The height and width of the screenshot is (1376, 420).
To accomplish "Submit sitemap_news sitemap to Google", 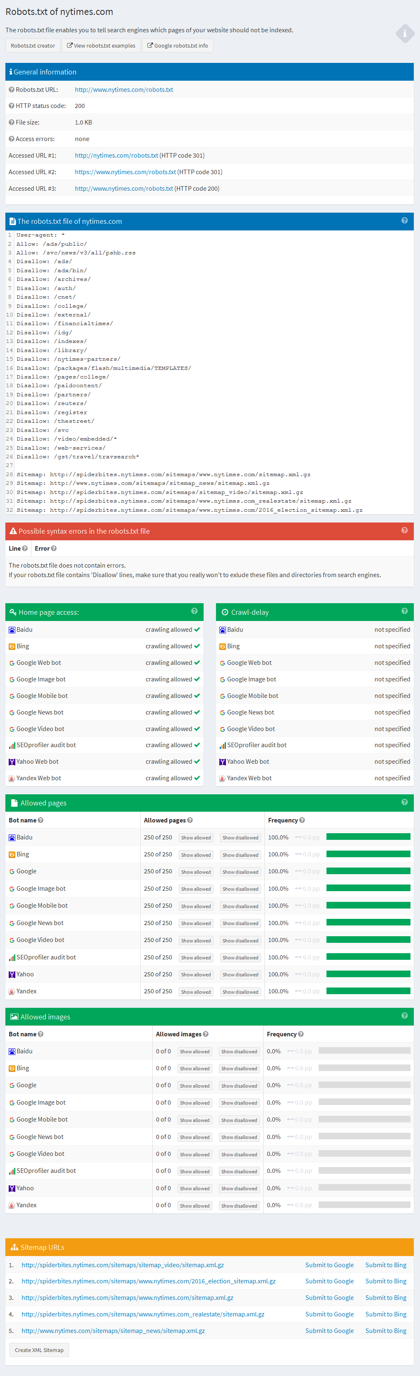I will click(329, 1330).
